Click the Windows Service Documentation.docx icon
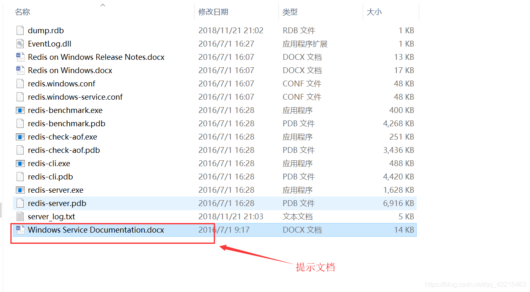The image size is (530, 292). click(20, 230)
